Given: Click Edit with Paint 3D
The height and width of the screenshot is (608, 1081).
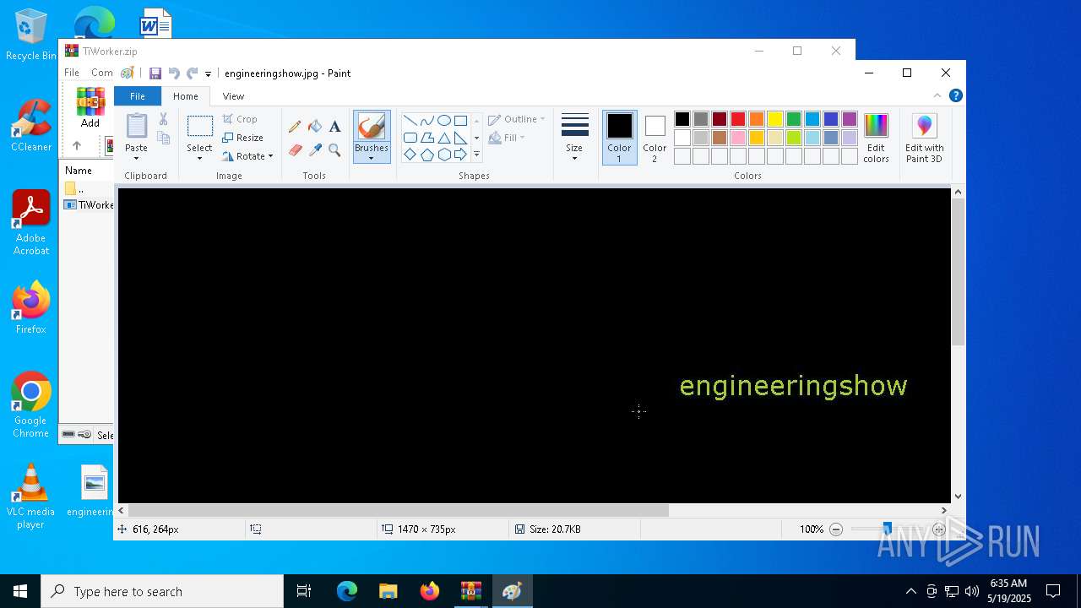Looking at the screenshot, I should [924, 138].
